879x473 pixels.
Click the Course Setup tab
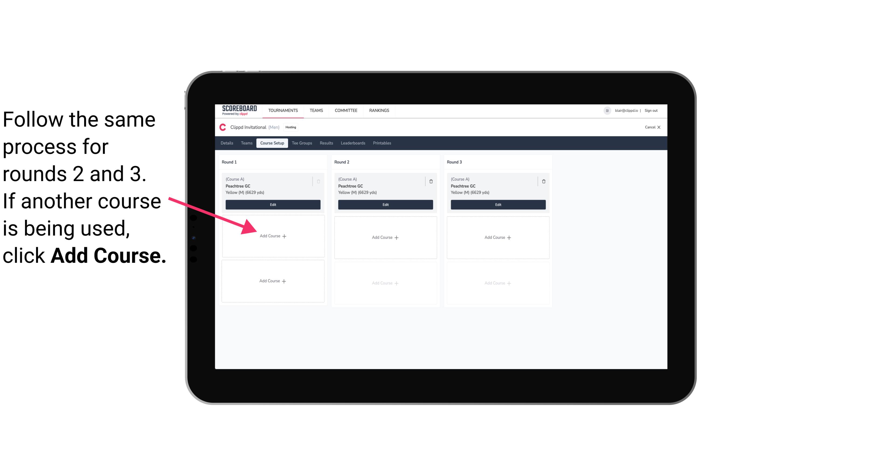point(271,143)
